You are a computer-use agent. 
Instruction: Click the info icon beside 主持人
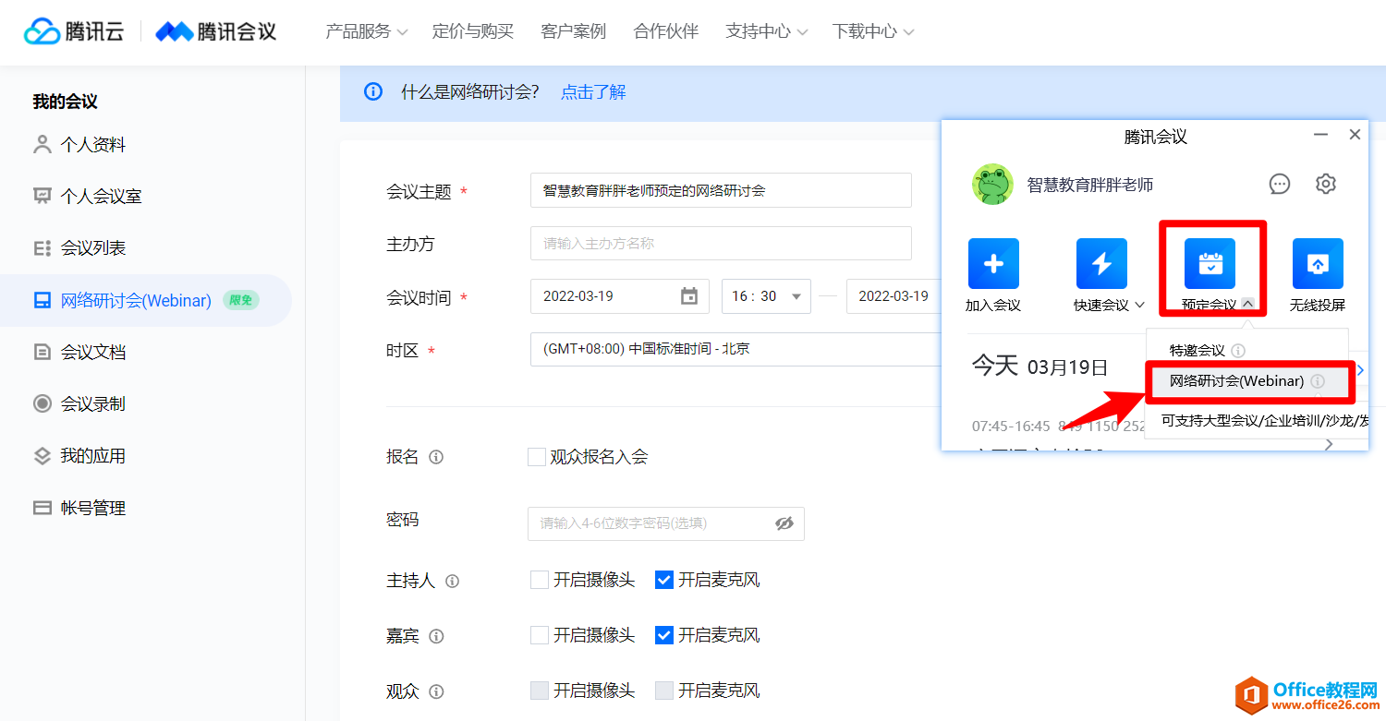[452, 582]
